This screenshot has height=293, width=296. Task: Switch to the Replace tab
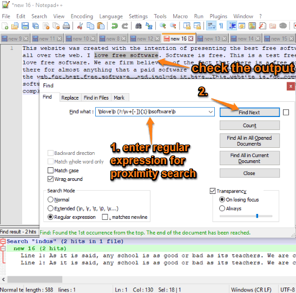pyautogui.click(x=70, y=98)
